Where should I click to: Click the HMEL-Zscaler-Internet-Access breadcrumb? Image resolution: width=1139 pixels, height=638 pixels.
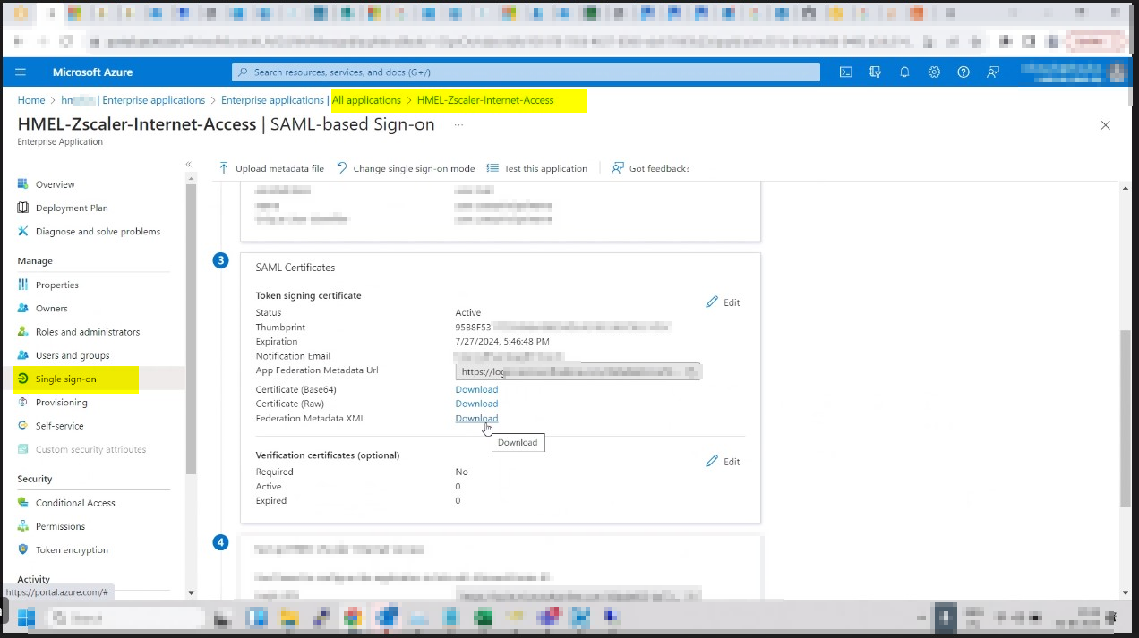click(x=485, y=100)
